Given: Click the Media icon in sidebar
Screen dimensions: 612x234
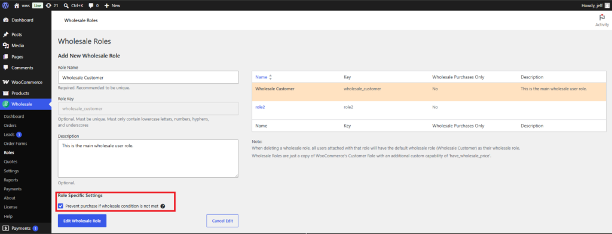Looking at the screenshot, I should coord(6,45).
